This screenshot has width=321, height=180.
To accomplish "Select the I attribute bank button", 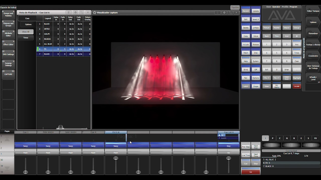I will click(x=265, y=138).
